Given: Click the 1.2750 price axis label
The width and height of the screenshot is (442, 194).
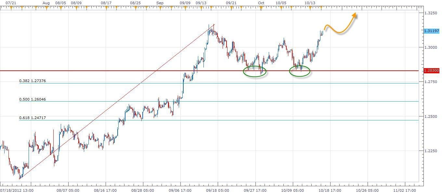Looking at the screenshot, I should (x=430, y=82).
